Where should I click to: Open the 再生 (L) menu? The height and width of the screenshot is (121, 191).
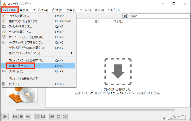pyautogui.click(x=24, y=10)
